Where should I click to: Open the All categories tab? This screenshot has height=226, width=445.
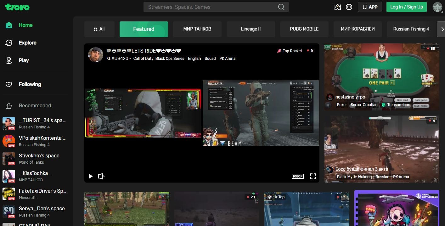99,29
